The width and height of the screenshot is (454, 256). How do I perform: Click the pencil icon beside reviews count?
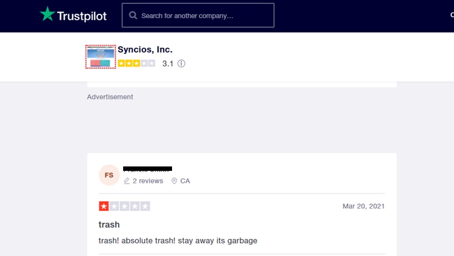(x=127, y=181)
